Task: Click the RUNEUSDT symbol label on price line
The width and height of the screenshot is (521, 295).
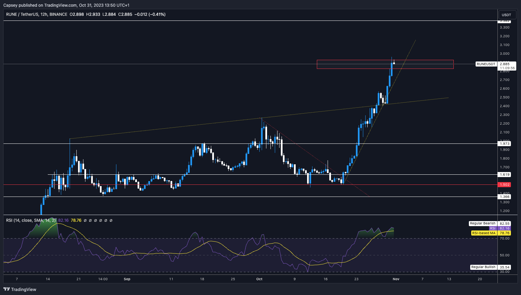Action: tap(486, 64)
